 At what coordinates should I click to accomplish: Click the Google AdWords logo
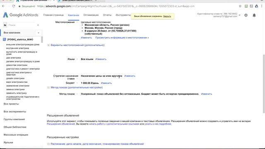[21, 15]
